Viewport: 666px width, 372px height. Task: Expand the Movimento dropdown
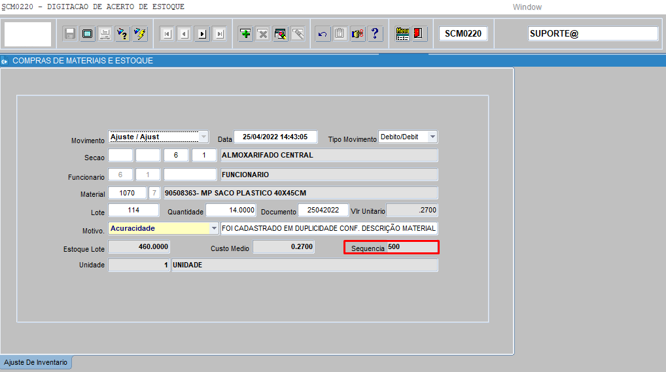coord(203,137)
